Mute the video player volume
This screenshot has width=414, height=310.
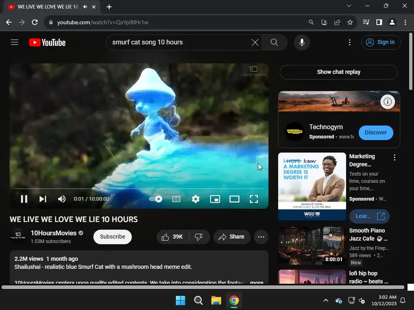pyautogui.click(x=62, y=199)
